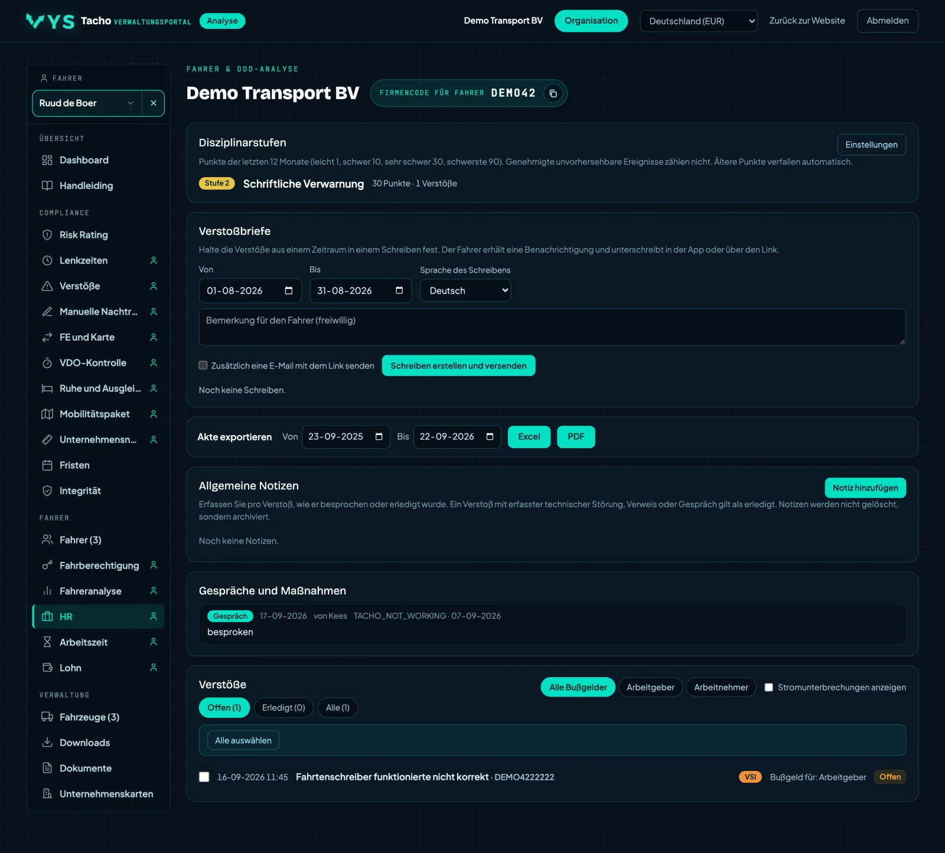Open calendar picker in the 23-09-2025 export field

coord(379,437)
